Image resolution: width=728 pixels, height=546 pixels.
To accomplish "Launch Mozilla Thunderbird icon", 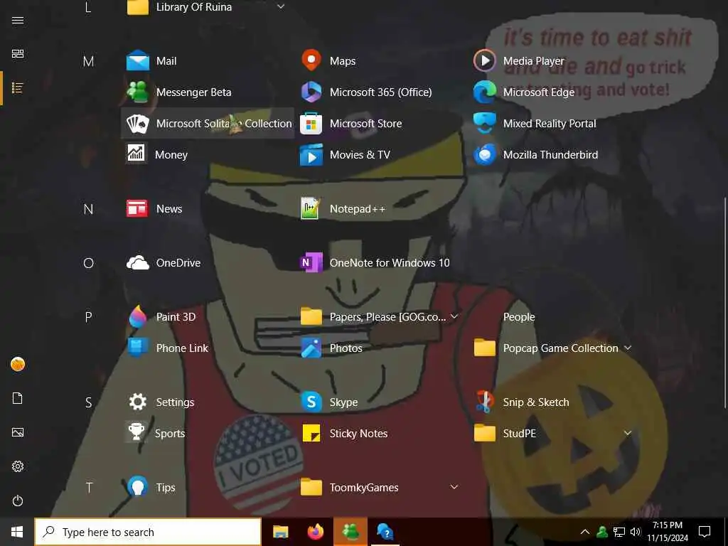I will (484, 154).
